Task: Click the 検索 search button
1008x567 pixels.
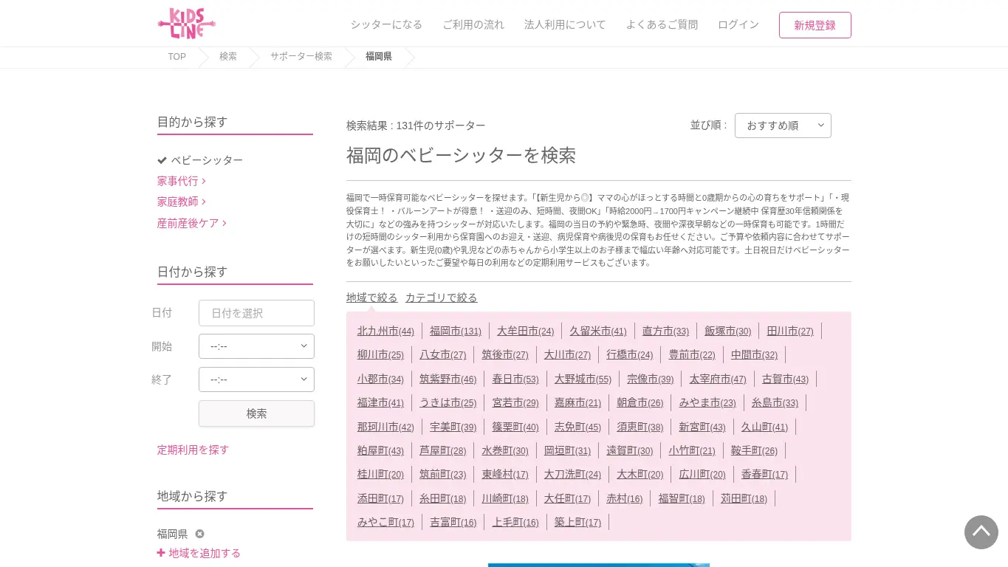Action: point(256,413)
